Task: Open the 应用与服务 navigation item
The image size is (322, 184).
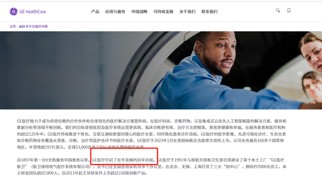Action: click(115, 11)
